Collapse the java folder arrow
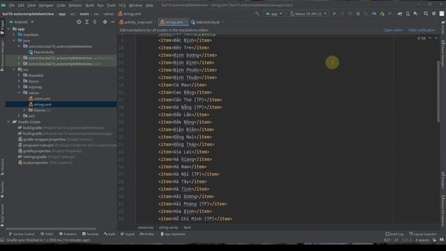This screenshot has width=446, height=251. pyautogui.click(x=14, y=40)
